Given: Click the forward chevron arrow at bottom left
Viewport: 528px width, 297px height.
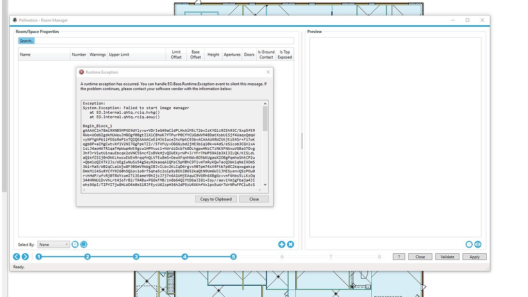Looking at the screenshot, I should point(24,256).
